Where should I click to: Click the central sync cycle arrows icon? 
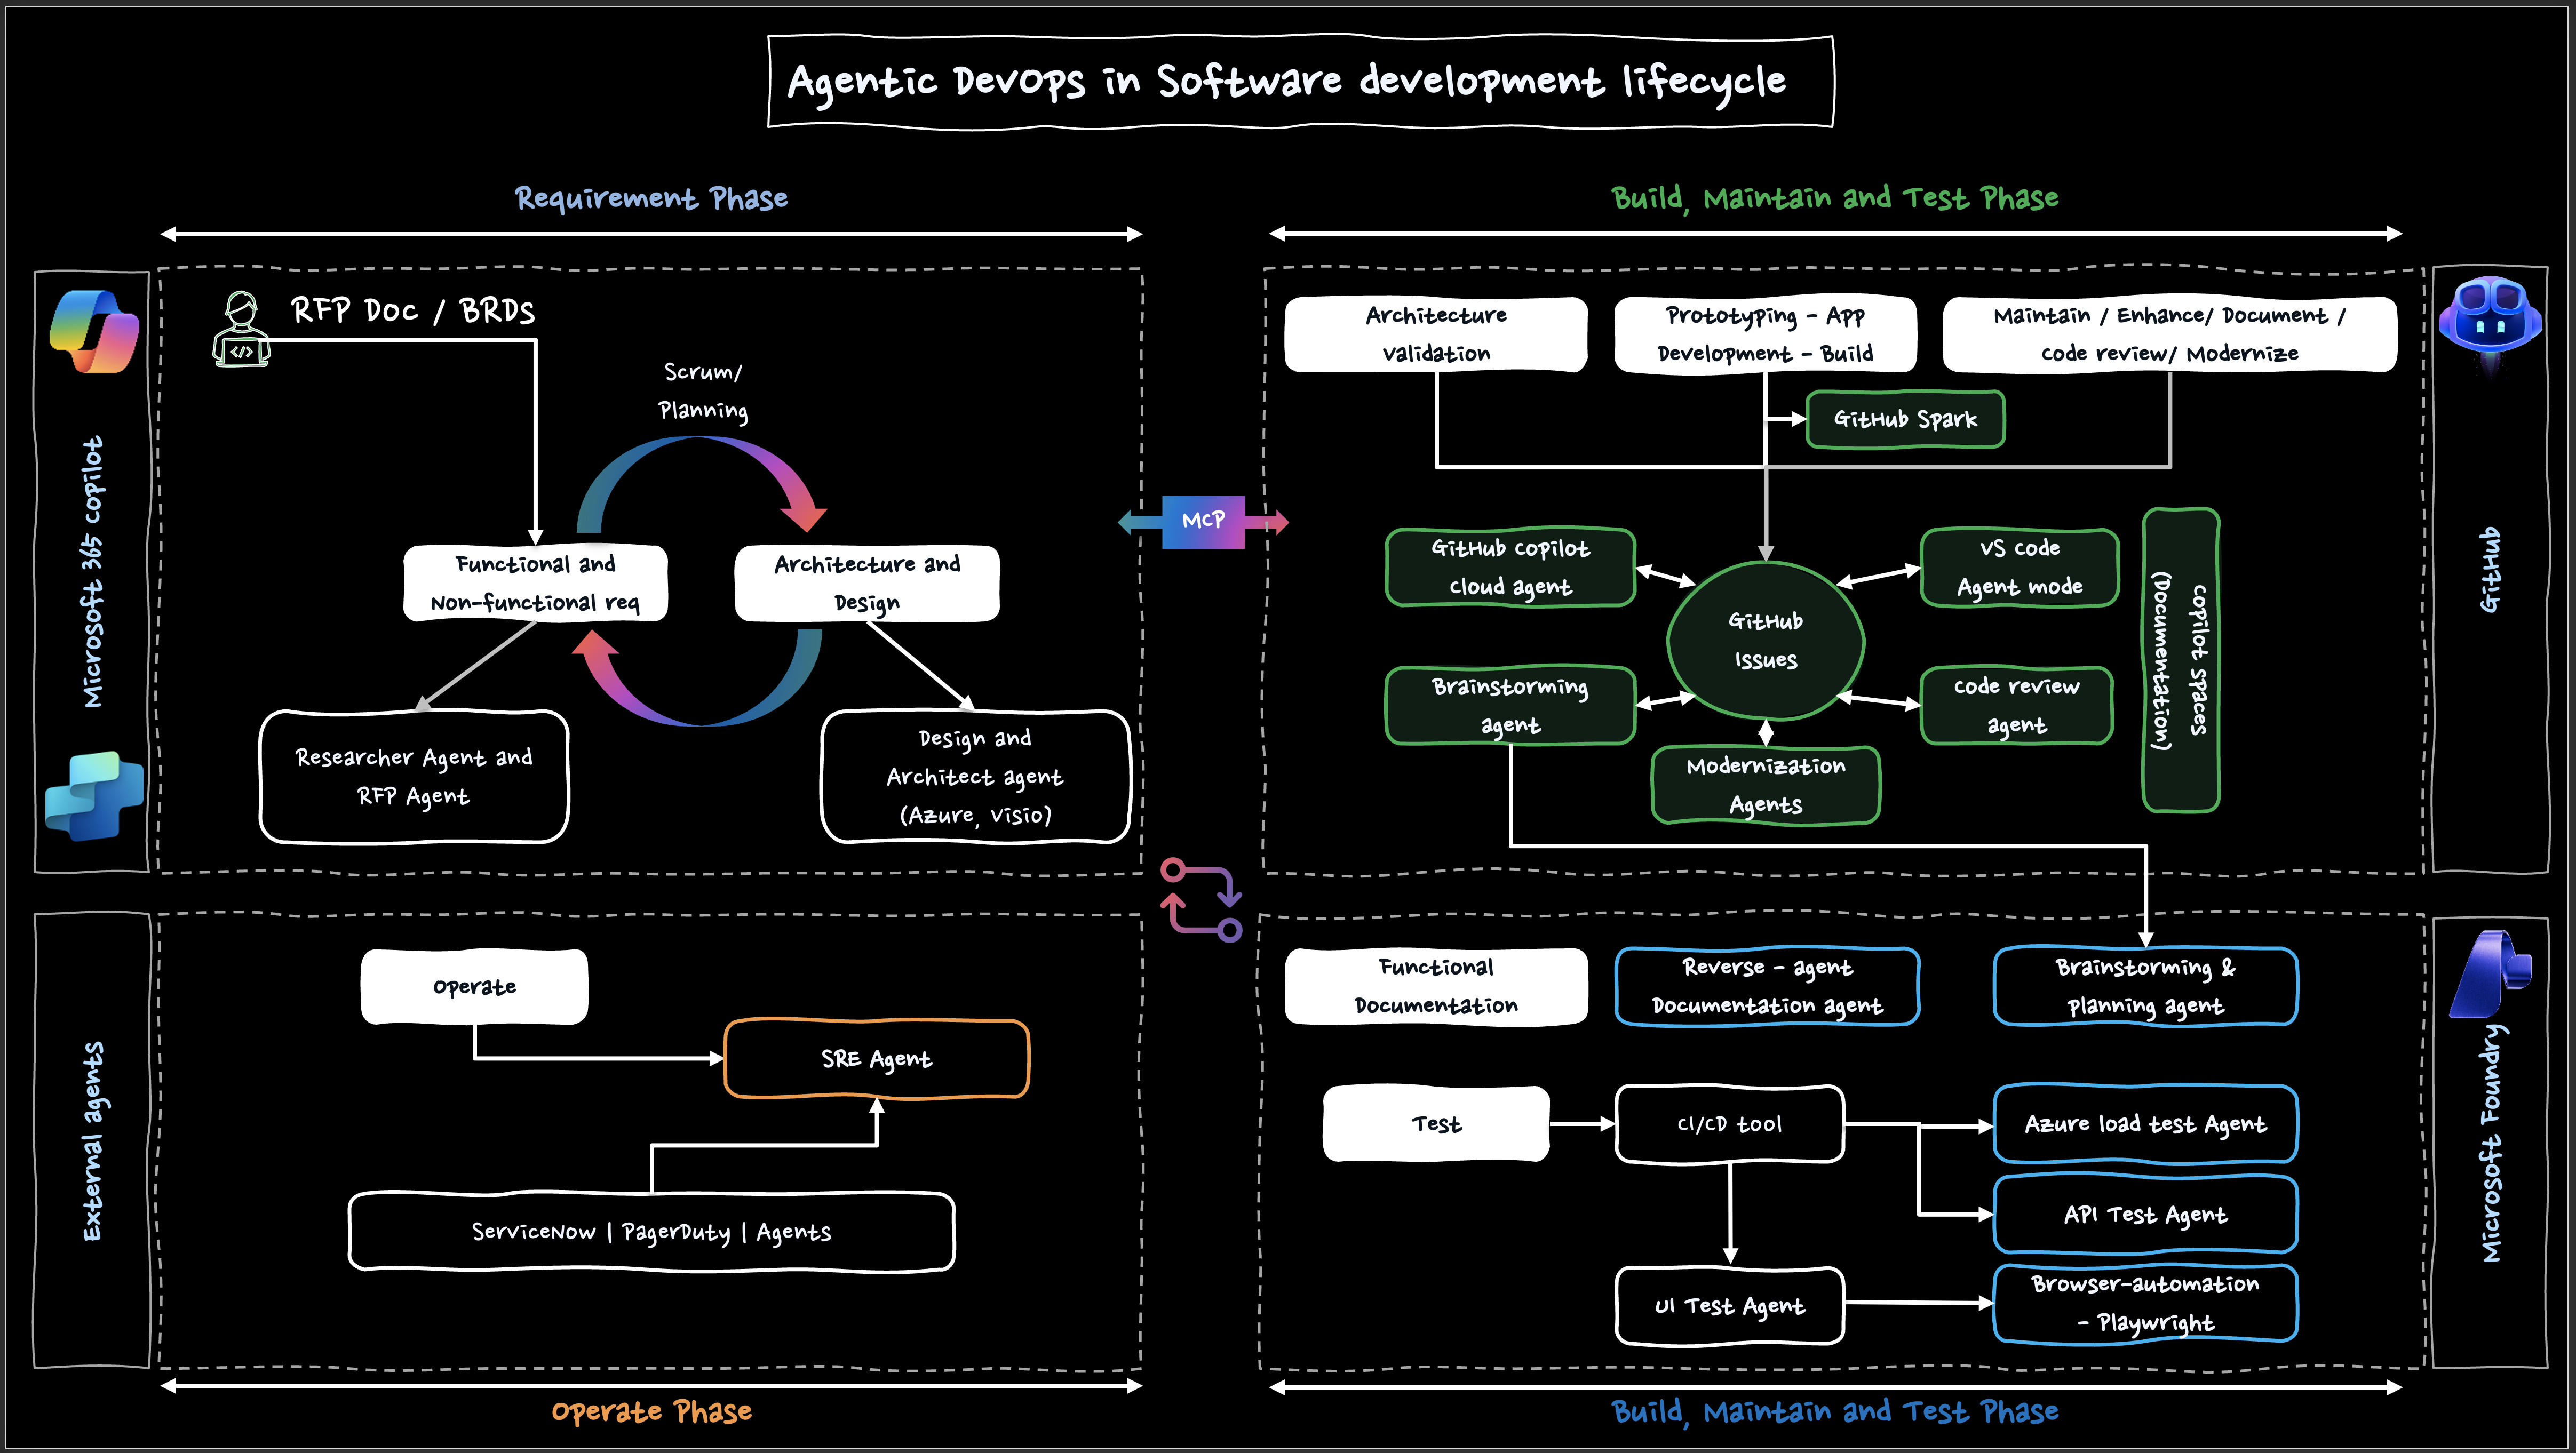(x=1201, y=900)
